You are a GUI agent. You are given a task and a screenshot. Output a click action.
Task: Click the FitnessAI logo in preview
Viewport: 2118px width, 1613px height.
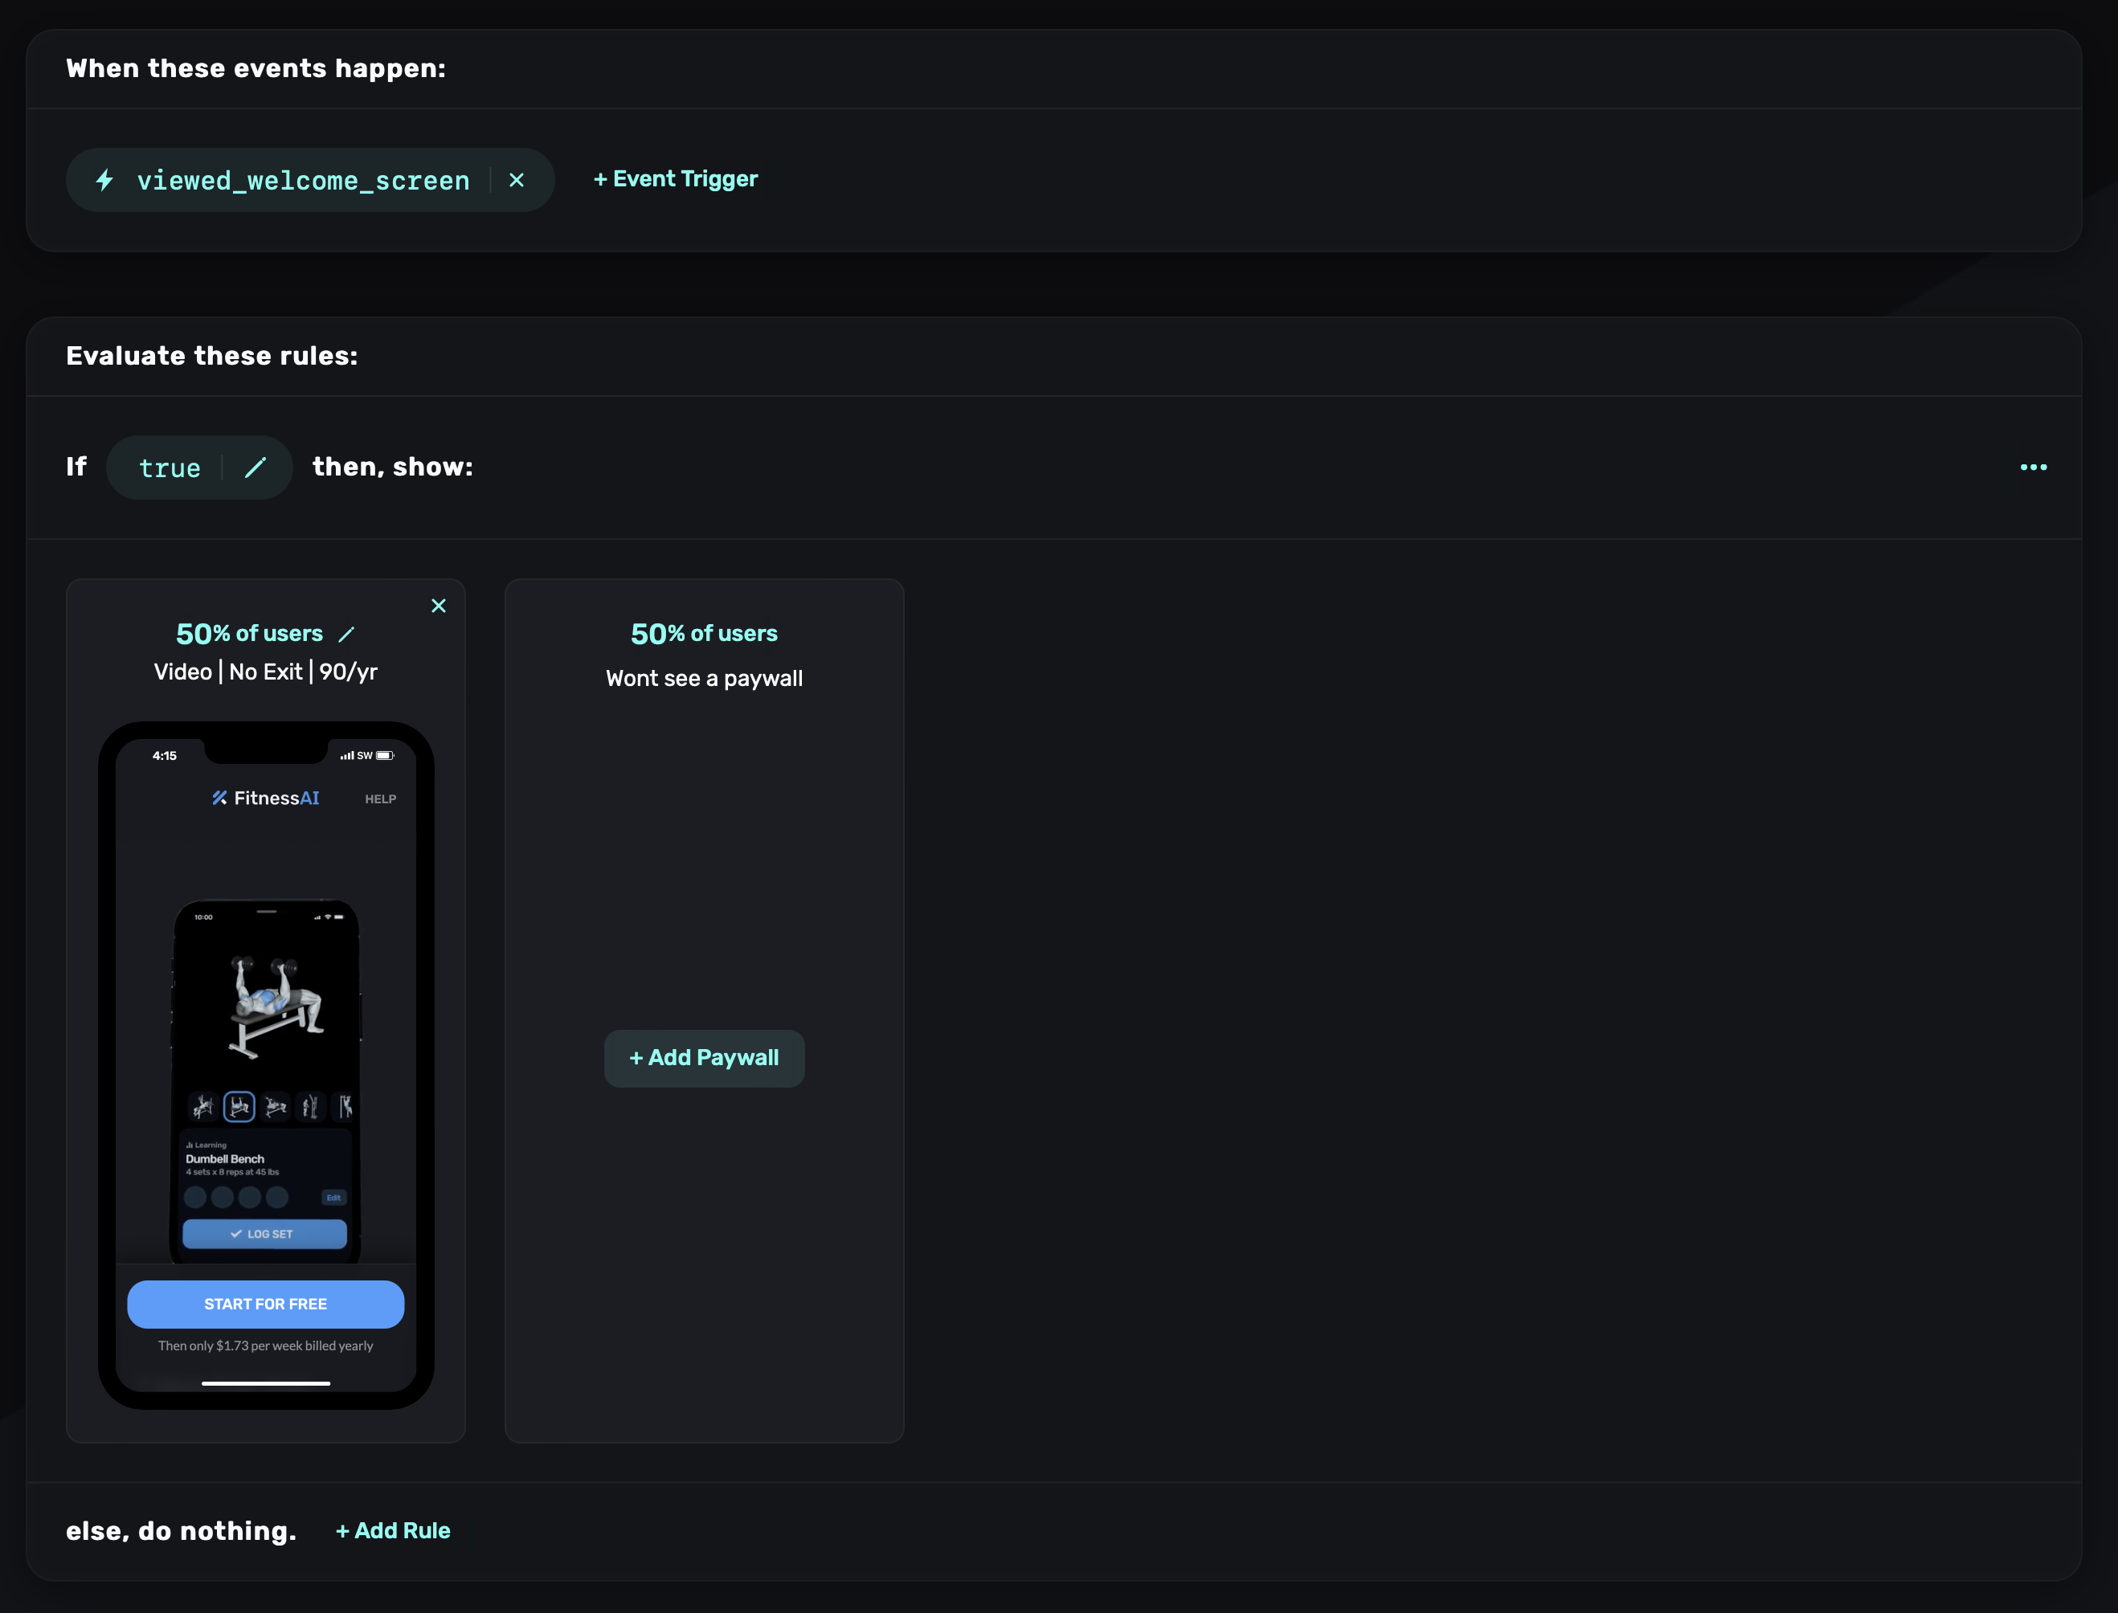266,798
